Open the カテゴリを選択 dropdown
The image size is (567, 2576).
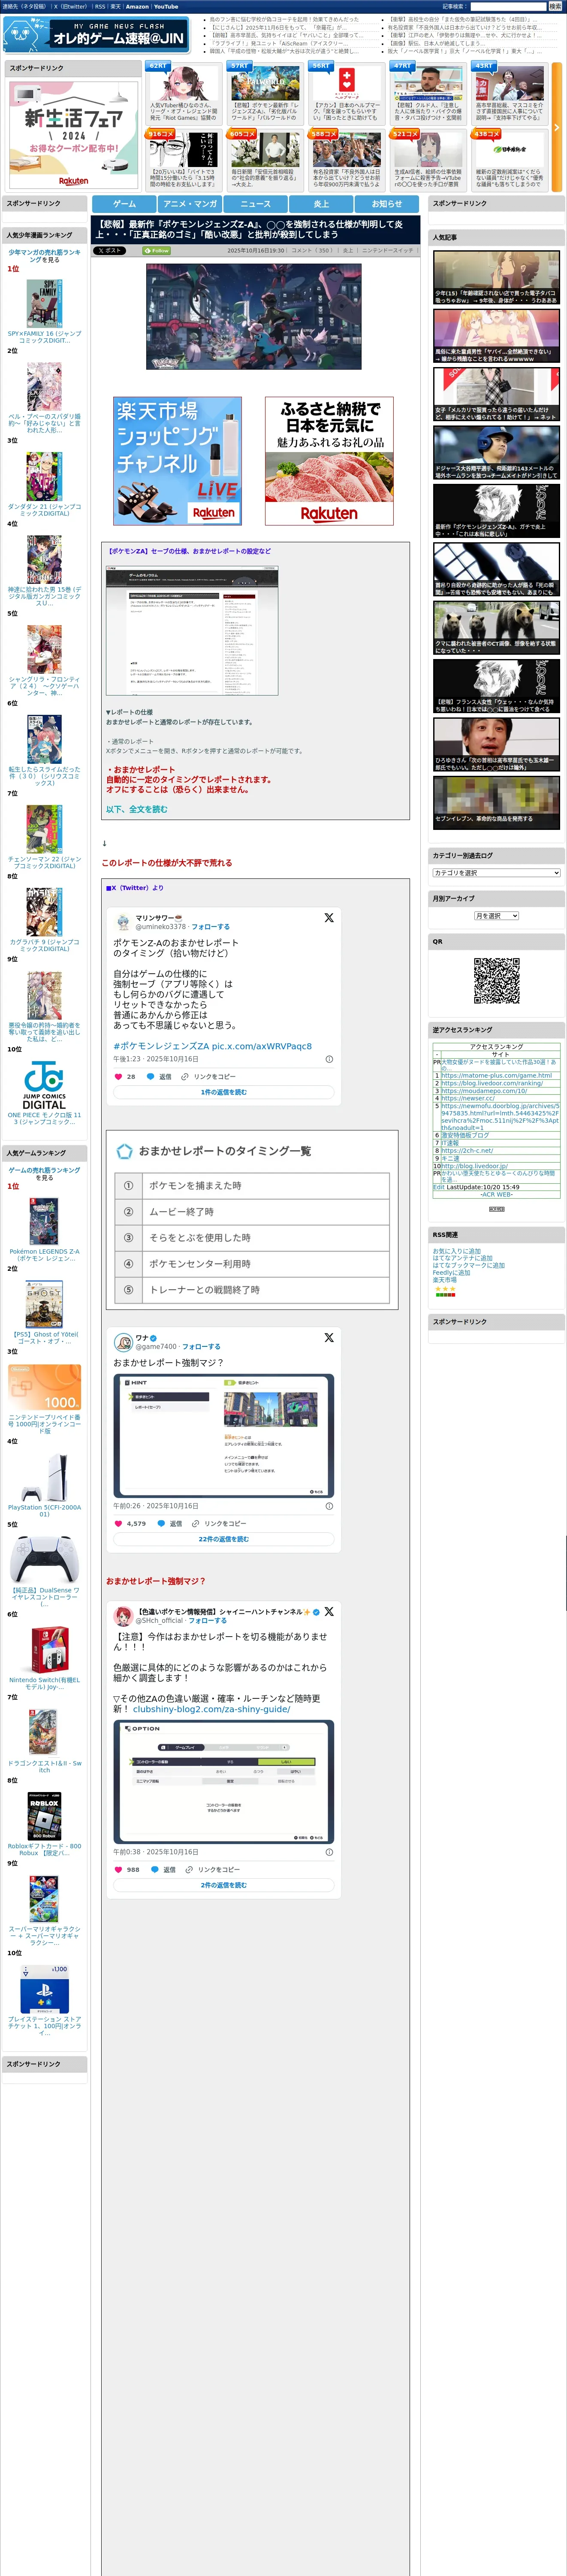[496, 873]
